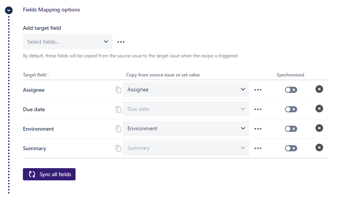Delete the Environment field mapping row

click(319, 128)
